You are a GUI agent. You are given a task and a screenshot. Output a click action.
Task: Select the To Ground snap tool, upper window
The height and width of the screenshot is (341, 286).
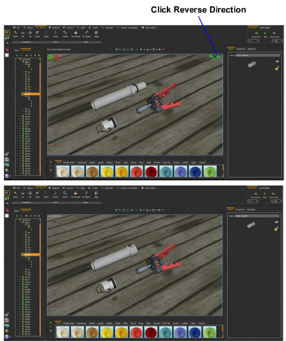pyautogui.click(x=76, y=34)
